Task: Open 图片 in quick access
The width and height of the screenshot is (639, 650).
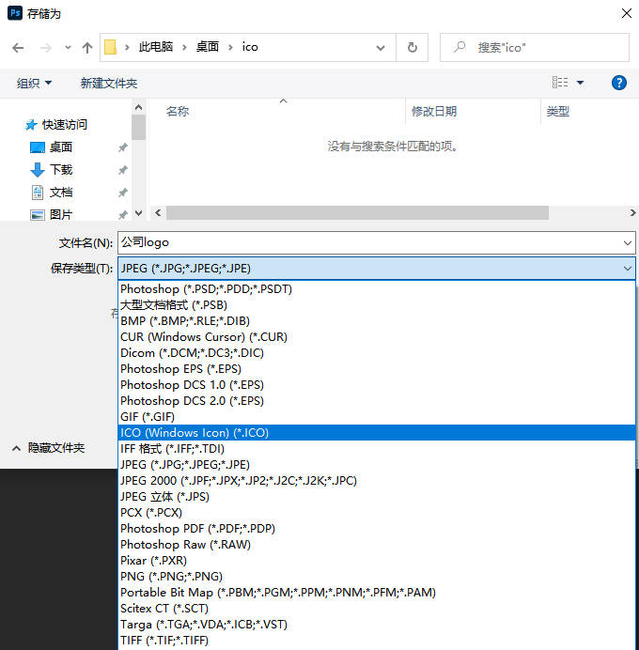Action: 60,215
